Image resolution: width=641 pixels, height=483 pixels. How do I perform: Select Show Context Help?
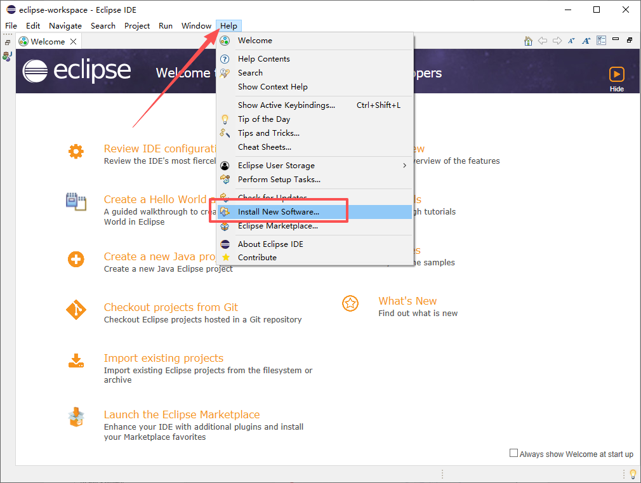tap(314, 87)
